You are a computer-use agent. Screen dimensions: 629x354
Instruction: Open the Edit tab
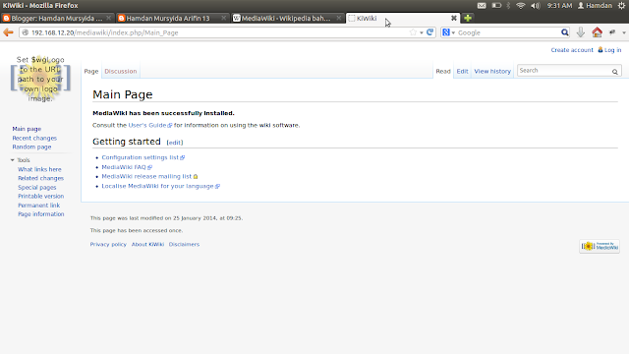pos(462,71)
